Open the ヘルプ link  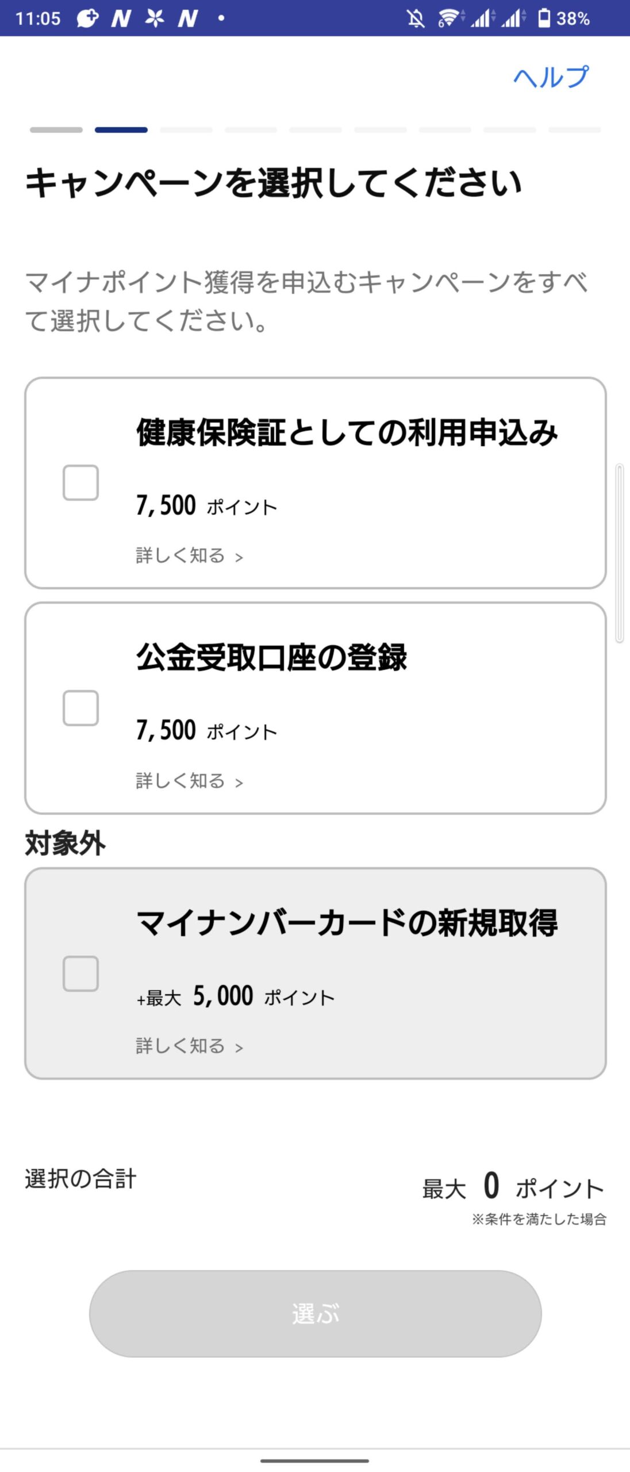[x=551, y=77]
